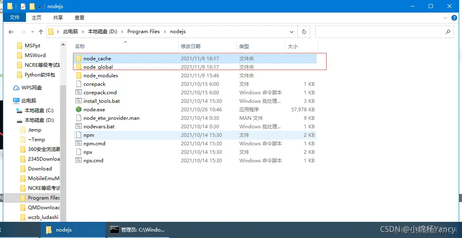The image size is (462, 238).
Task: Open quick access toolbar customize dropdown
Action: pyautogui.click(x=39, y=6)
